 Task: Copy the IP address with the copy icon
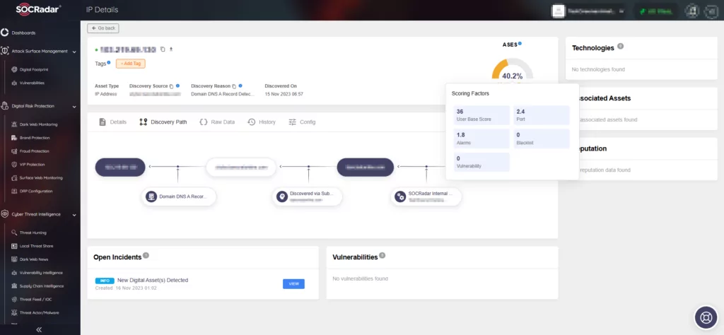click(x=163, y=49)
